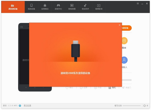Click the orange 连接设备 connect button
The image size is (151, 110).
126,28
